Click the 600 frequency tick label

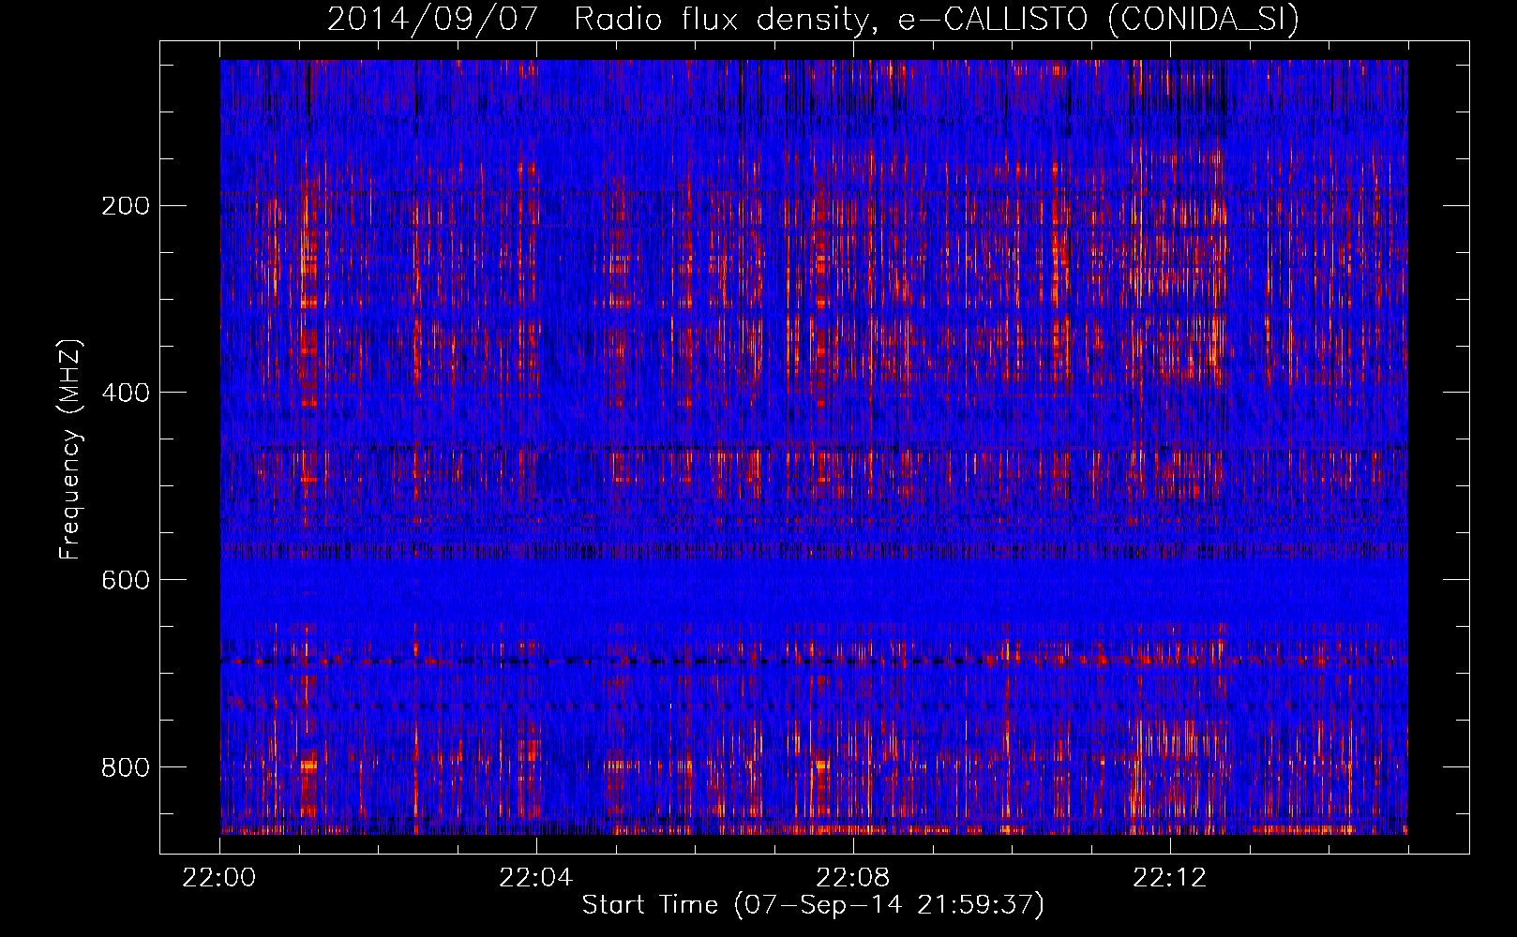pyautogui.click(x=126, y=580)
